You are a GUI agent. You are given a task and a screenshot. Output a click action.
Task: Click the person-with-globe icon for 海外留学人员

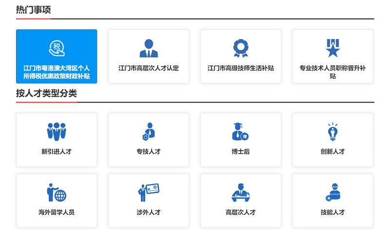pyautogui.click(x=57, y=193)
